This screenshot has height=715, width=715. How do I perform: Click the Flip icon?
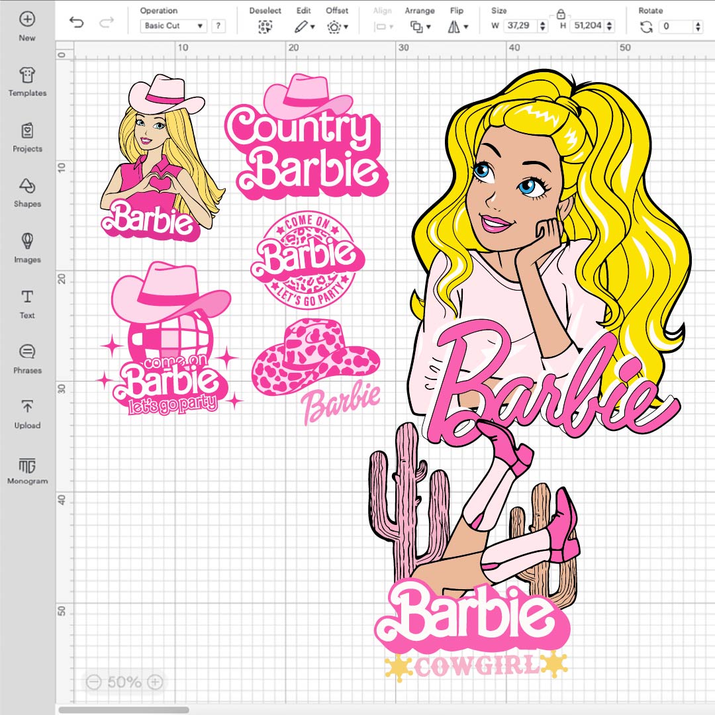click(453, 27)
